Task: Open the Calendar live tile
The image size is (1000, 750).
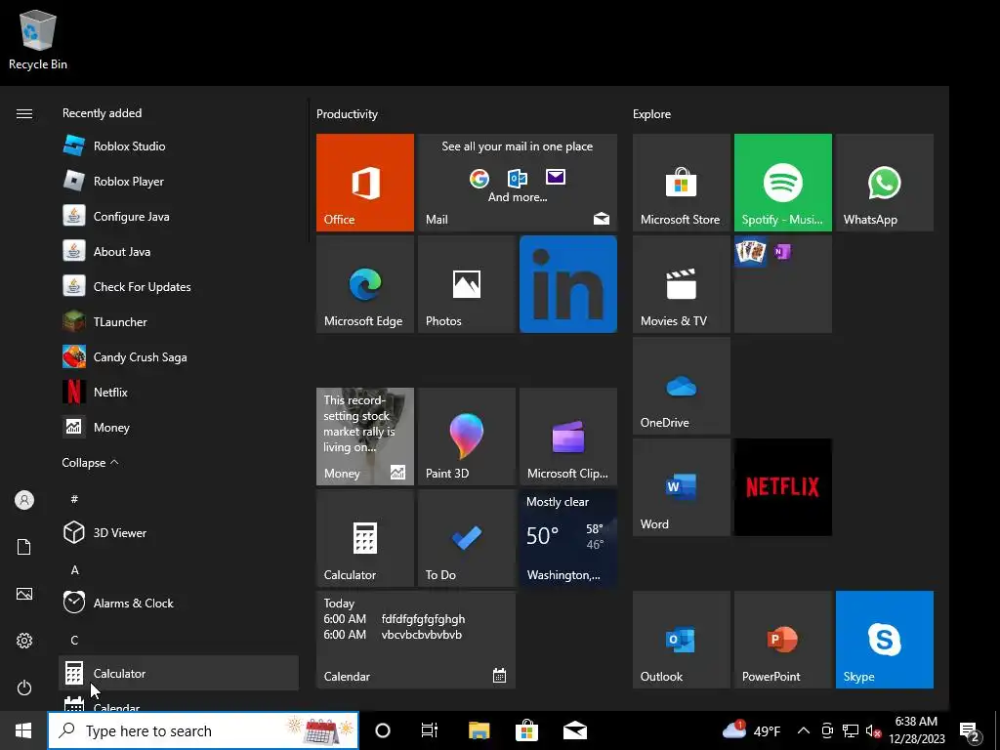Action: [416, 640]
